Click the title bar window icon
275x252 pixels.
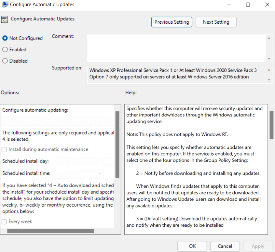[x=5, y=5]
